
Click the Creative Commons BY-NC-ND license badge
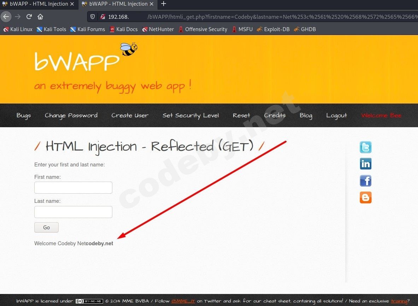click(x=89, y=301)
